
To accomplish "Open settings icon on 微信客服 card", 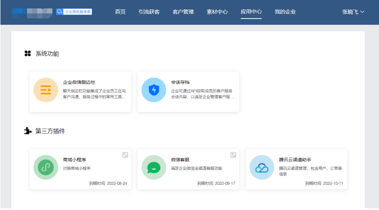I will (233, 155).
